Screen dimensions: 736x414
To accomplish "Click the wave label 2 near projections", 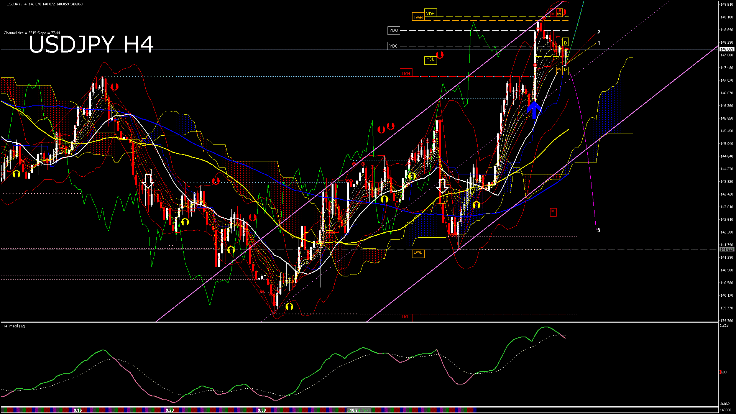I will coord(599,33).
